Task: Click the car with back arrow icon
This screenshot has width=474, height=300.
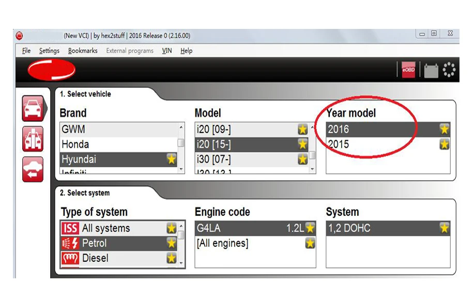Action: (33, 169)
